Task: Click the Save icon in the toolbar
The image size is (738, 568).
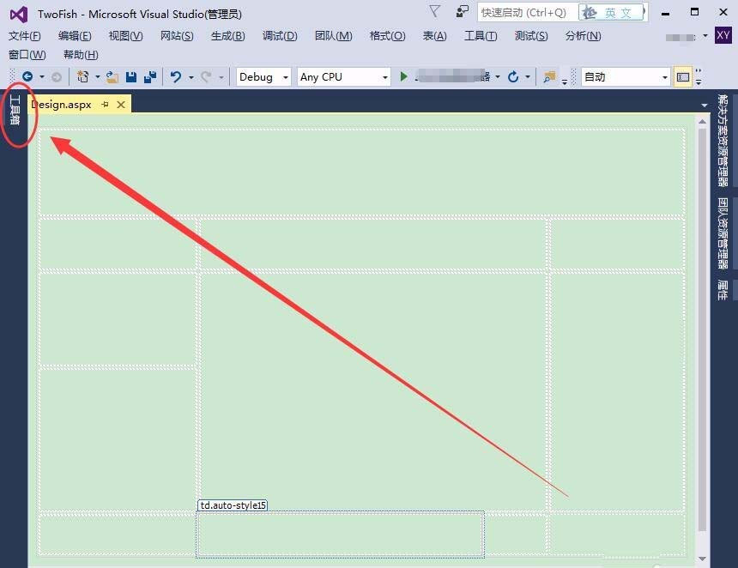Action: (131, 77)
